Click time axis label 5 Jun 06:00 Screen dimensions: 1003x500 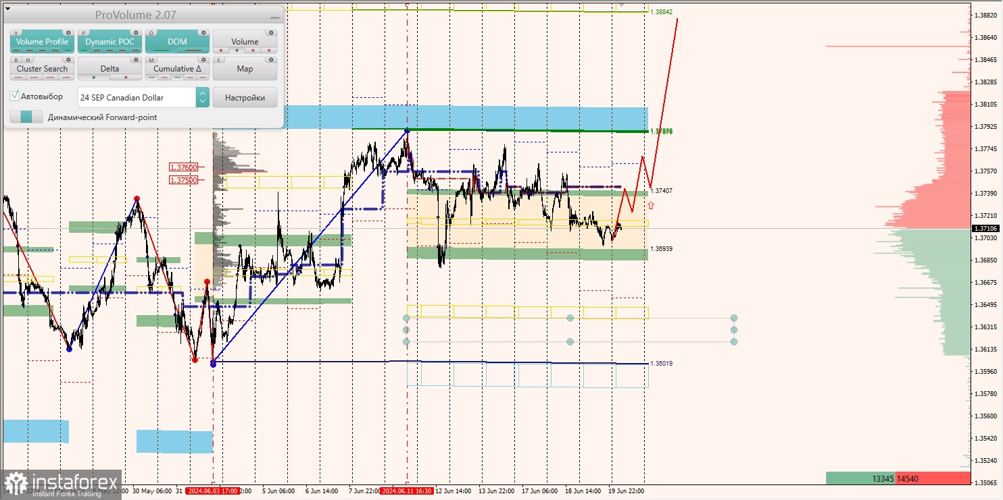278,491
